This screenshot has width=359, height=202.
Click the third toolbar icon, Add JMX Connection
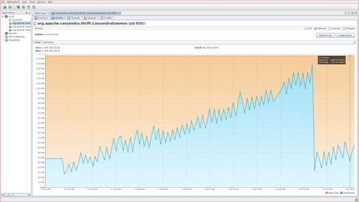[x=18, y=7]
